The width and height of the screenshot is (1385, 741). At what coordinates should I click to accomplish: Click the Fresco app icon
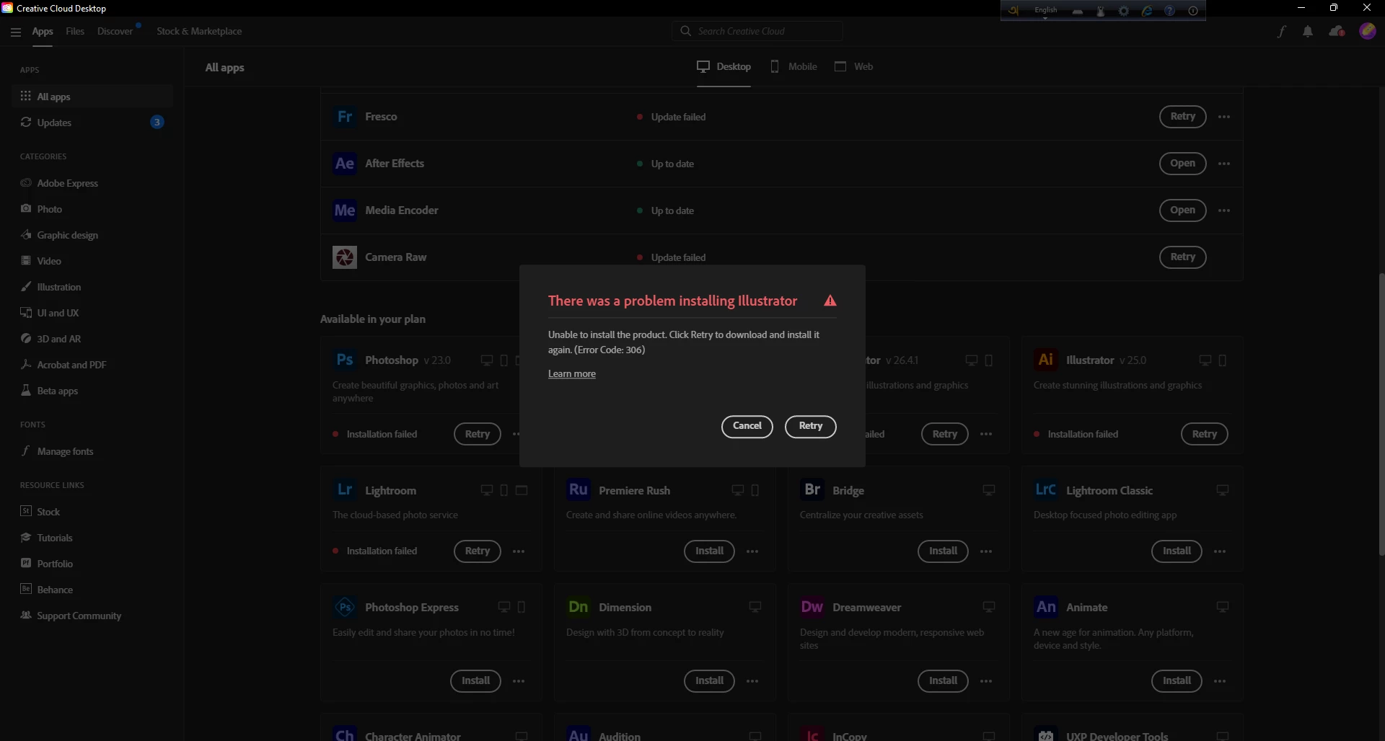pyautogui.click(x=345, y=117)
